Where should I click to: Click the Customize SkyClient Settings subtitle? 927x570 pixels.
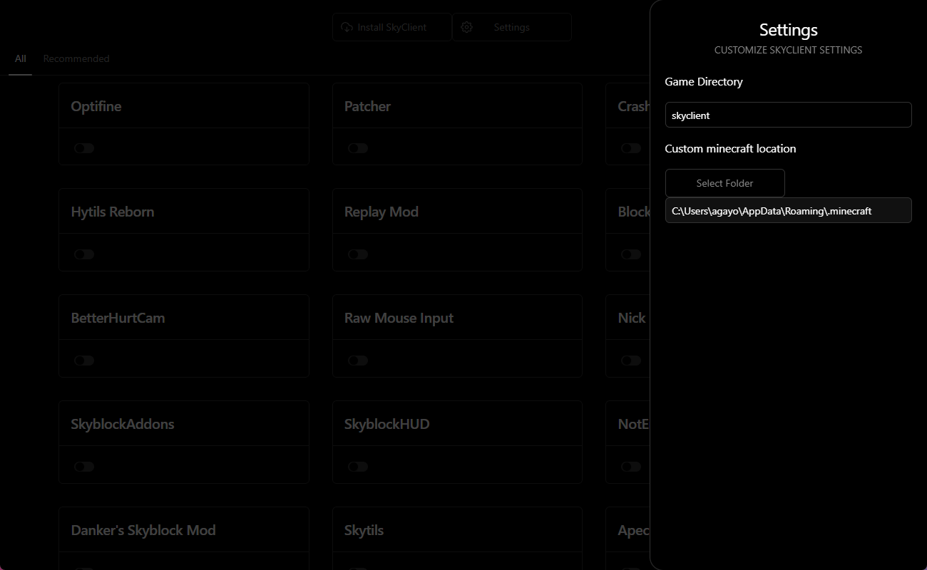pos(788,50)
